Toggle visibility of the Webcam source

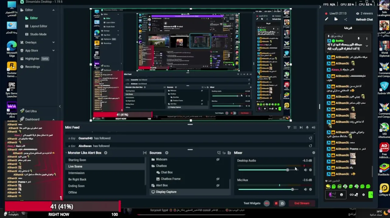pos(218,160)
